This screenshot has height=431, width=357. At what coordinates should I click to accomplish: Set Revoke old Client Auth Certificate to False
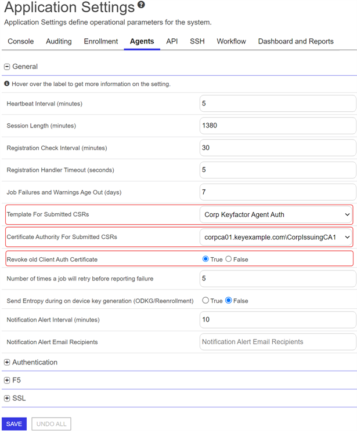(229, 259)
